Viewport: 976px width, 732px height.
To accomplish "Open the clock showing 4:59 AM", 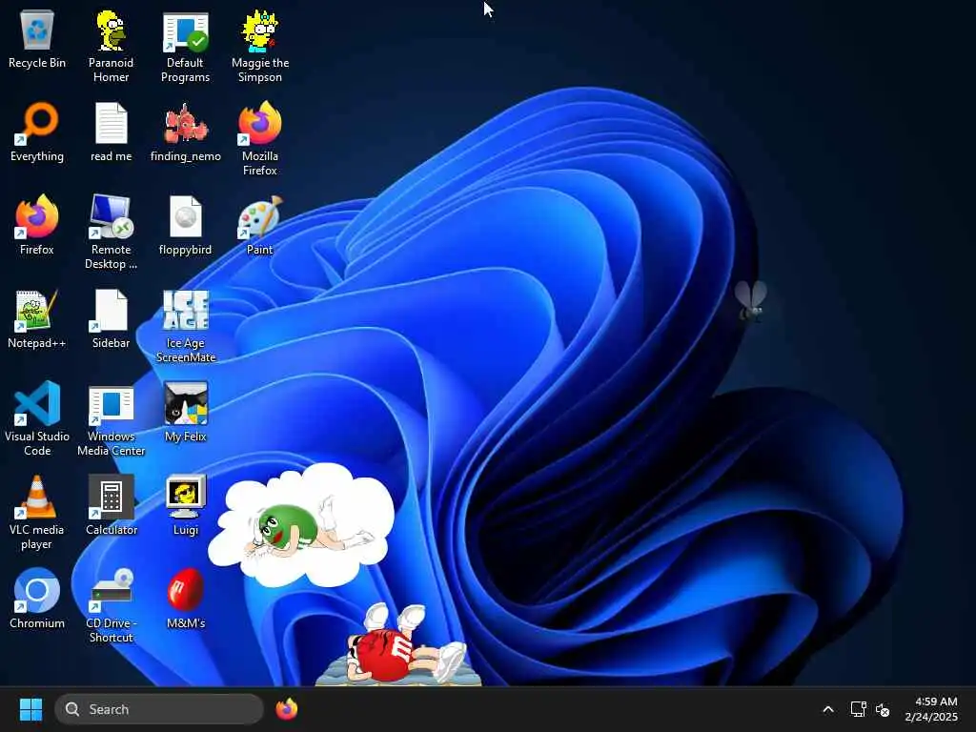I will coord(931,709).
